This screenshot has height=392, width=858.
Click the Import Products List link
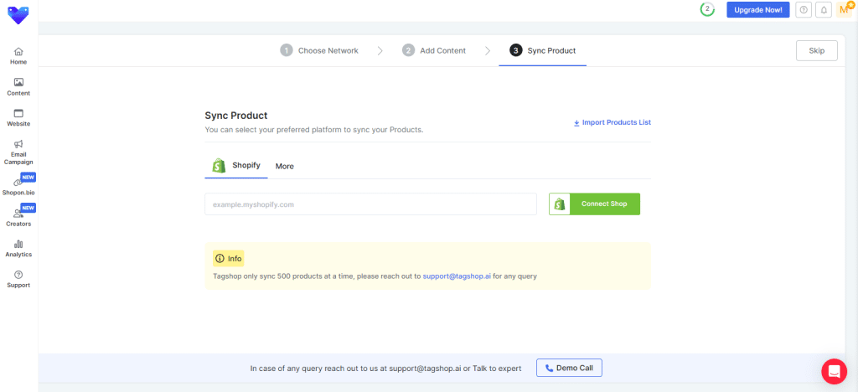point(612,122)
